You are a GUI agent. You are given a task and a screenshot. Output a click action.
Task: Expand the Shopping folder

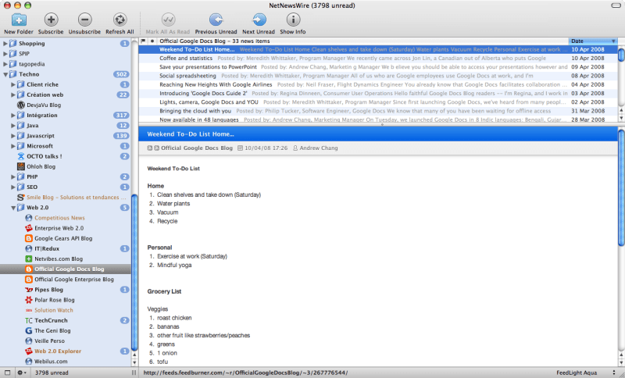[x=5, y=44]
